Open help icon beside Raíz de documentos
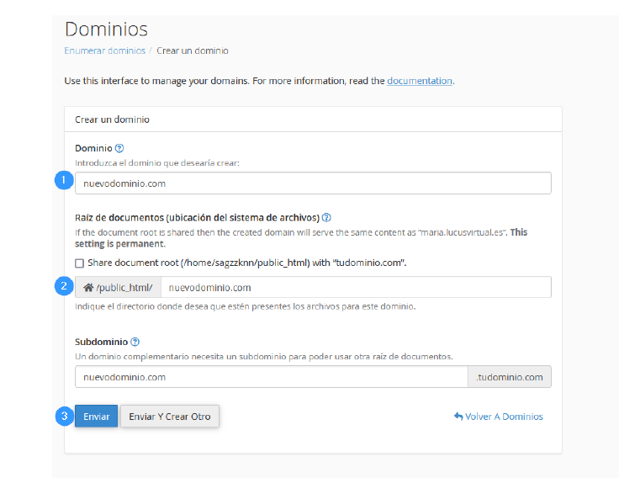Screen dimensions: 619x478 [326, 217]
